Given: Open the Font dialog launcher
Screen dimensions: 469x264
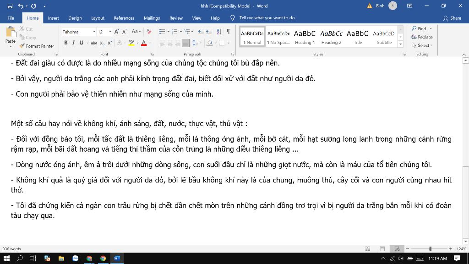Looking at the screenshot, I should click(x=152, y=54).
